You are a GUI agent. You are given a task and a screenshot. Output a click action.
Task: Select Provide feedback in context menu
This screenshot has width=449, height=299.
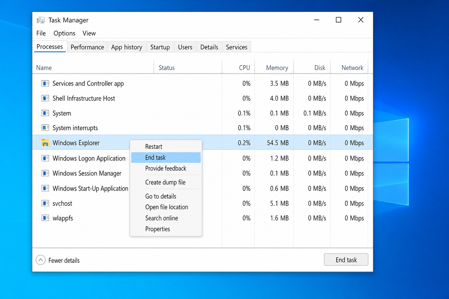click(x=166, y=168)
